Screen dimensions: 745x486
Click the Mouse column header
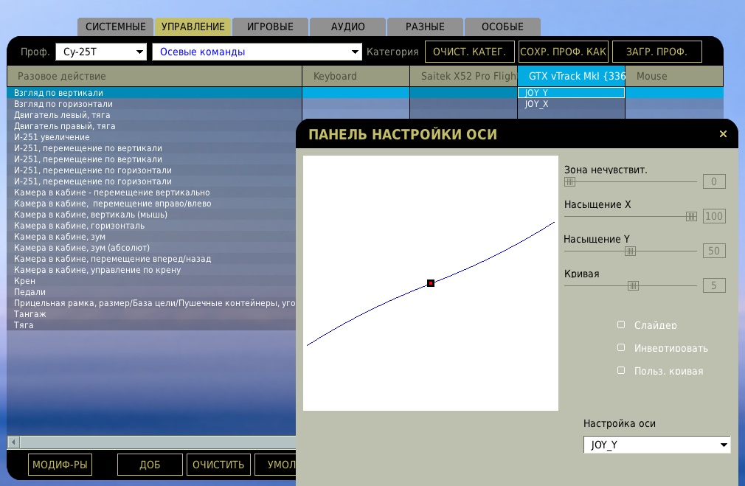point(674,76)
